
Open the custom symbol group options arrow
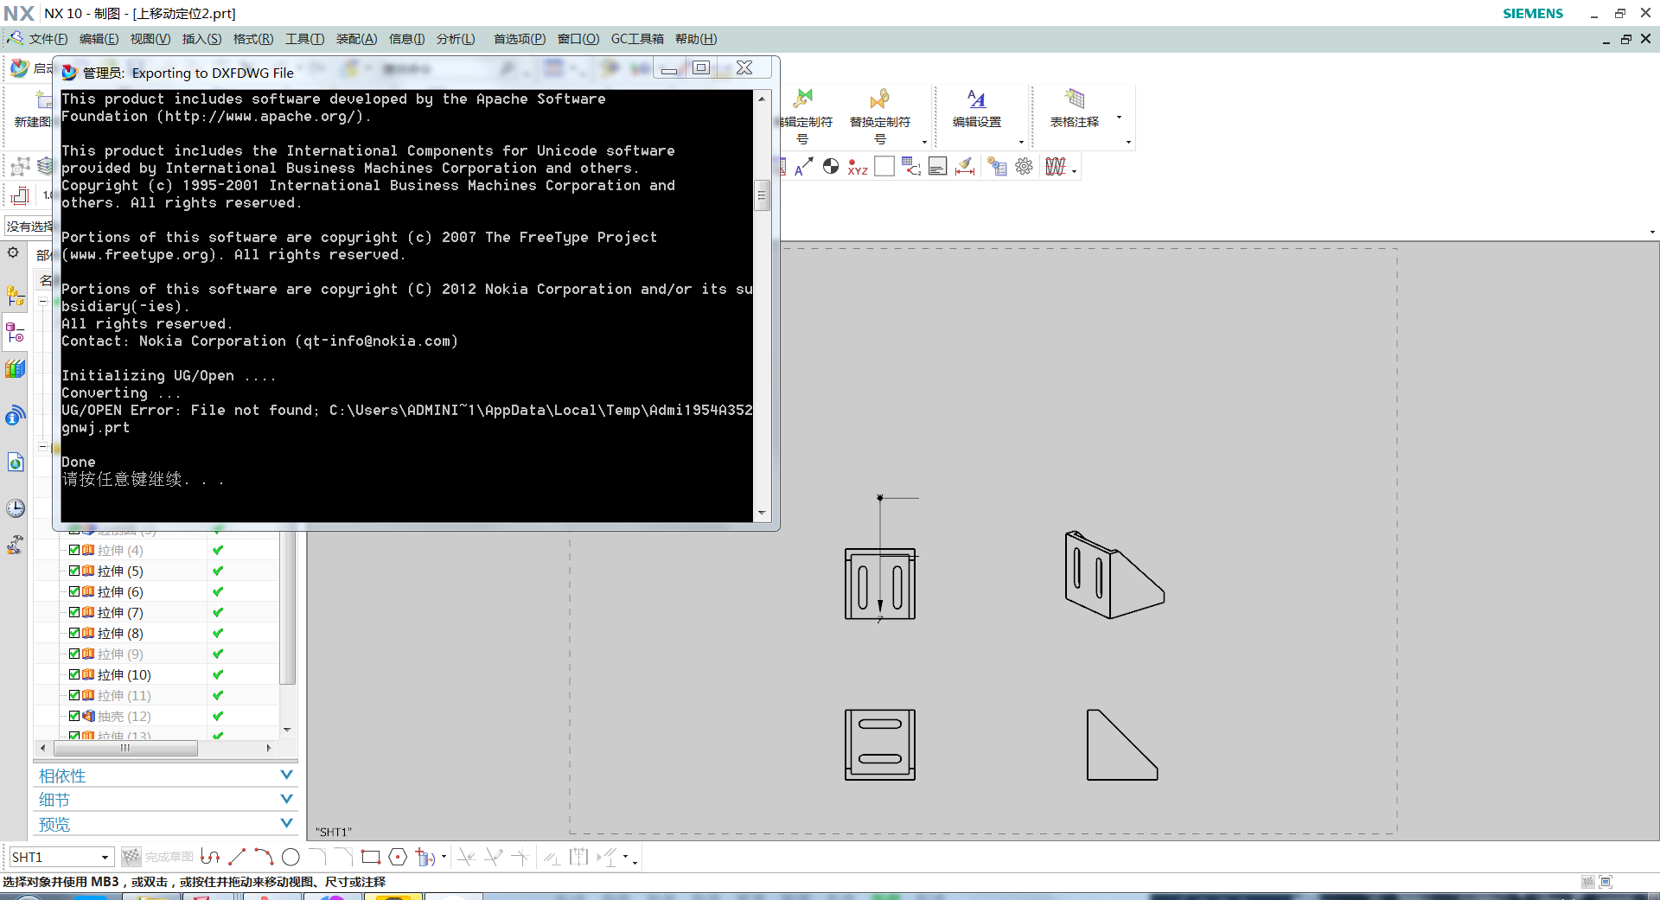click(924, 142)
